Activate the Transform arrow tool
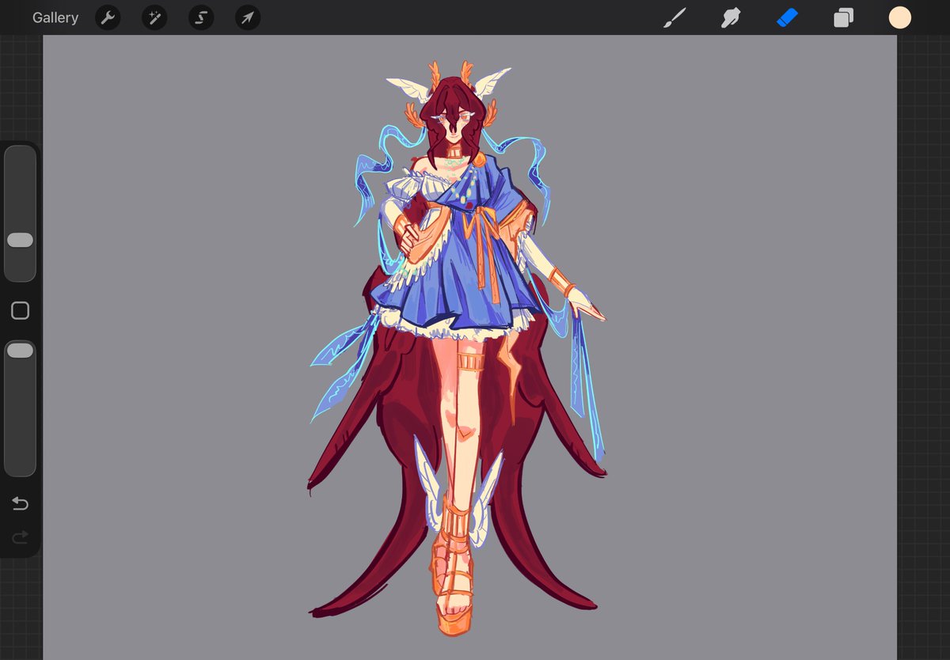Image resolution: width=950 pixels, height=660 pixels. point(246,17)
